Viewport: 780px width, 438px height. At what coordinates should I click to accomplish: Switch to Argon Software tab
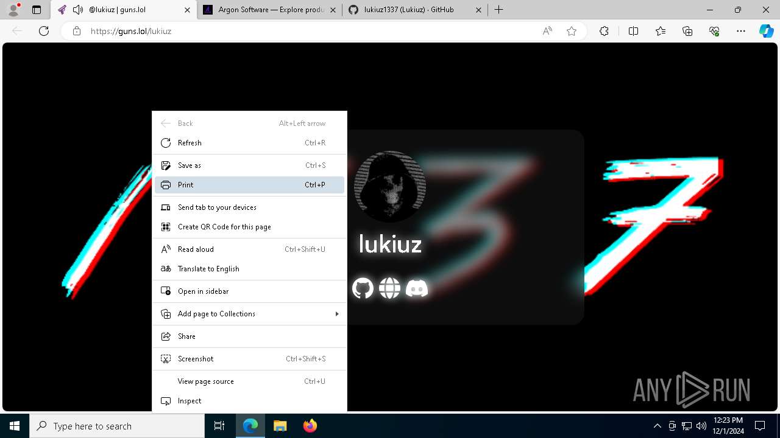[x=269, y=10]
